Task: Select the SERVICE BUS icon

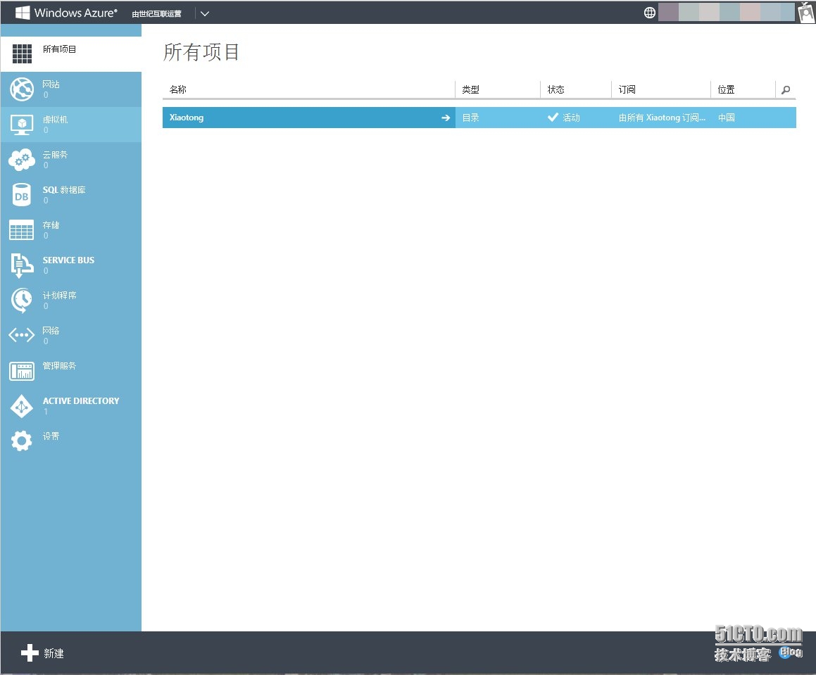Action: pos(22,265)
